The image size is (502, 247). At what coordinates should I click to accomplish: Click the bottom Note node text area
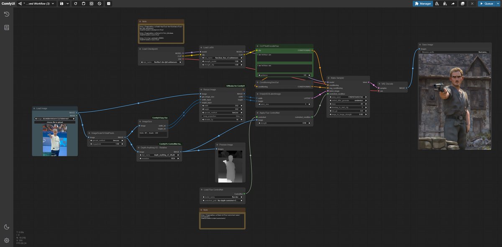tap(222, 220)
